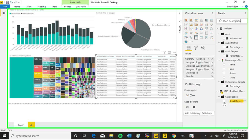Select the Clustered bar chart visualization
Screen dimensions: 249x140
[x=196, y=20]
